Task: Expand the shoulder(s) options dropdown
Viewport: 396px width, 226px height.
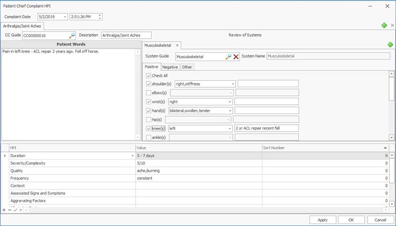Action: (x=232, y=84)
